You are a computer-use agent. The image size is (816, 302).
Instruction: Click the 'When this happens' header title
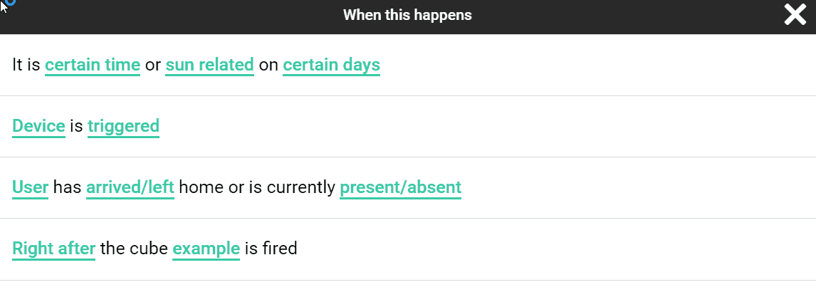click(x=407, y=15)
